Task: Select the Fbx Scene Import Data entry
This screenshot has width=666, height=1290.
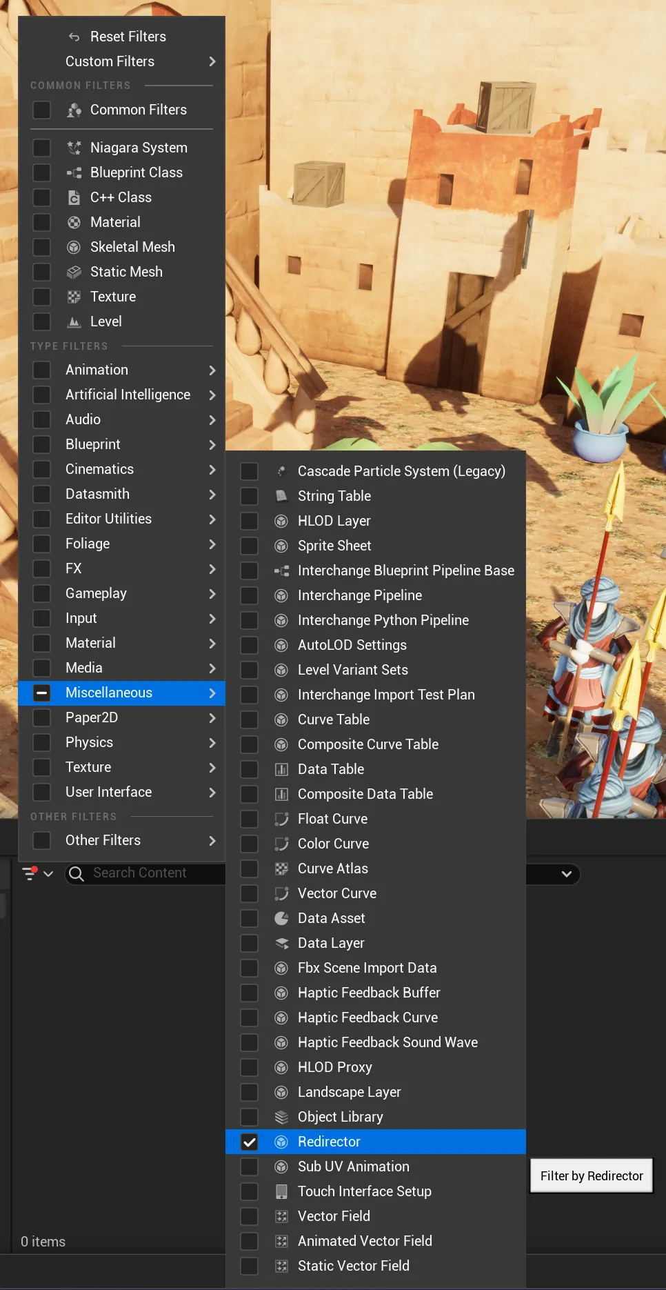Action: pos(376,968)
